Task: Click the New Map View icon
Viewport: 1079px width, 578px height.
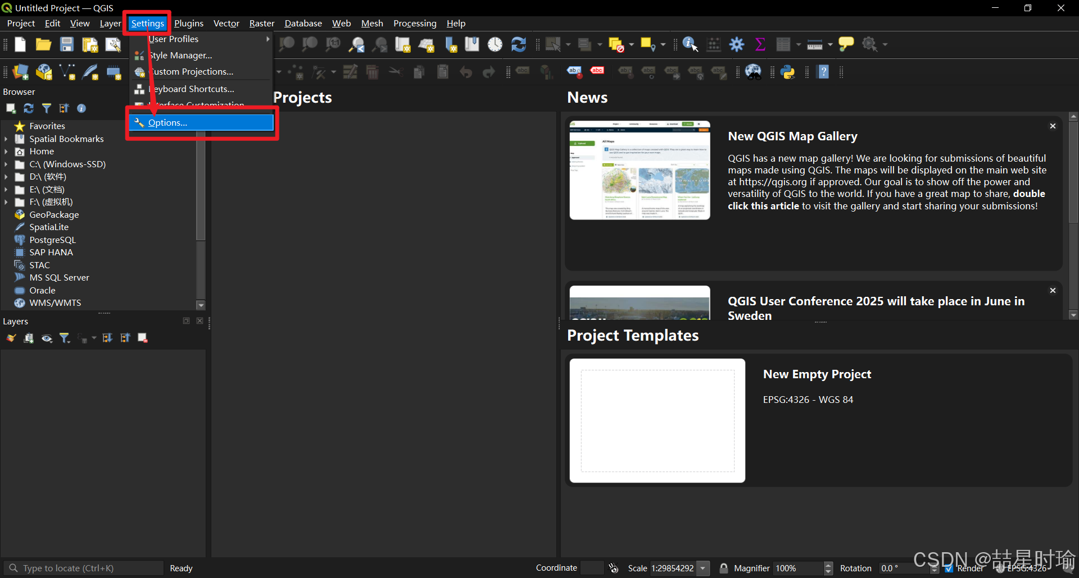Action: point(403,44)
